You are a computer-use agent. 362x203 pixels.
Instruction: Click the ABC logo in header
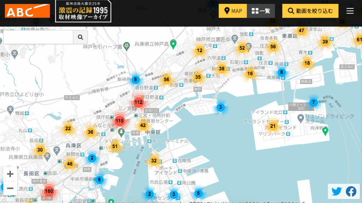pyautogui.click(x=27, y=11)
